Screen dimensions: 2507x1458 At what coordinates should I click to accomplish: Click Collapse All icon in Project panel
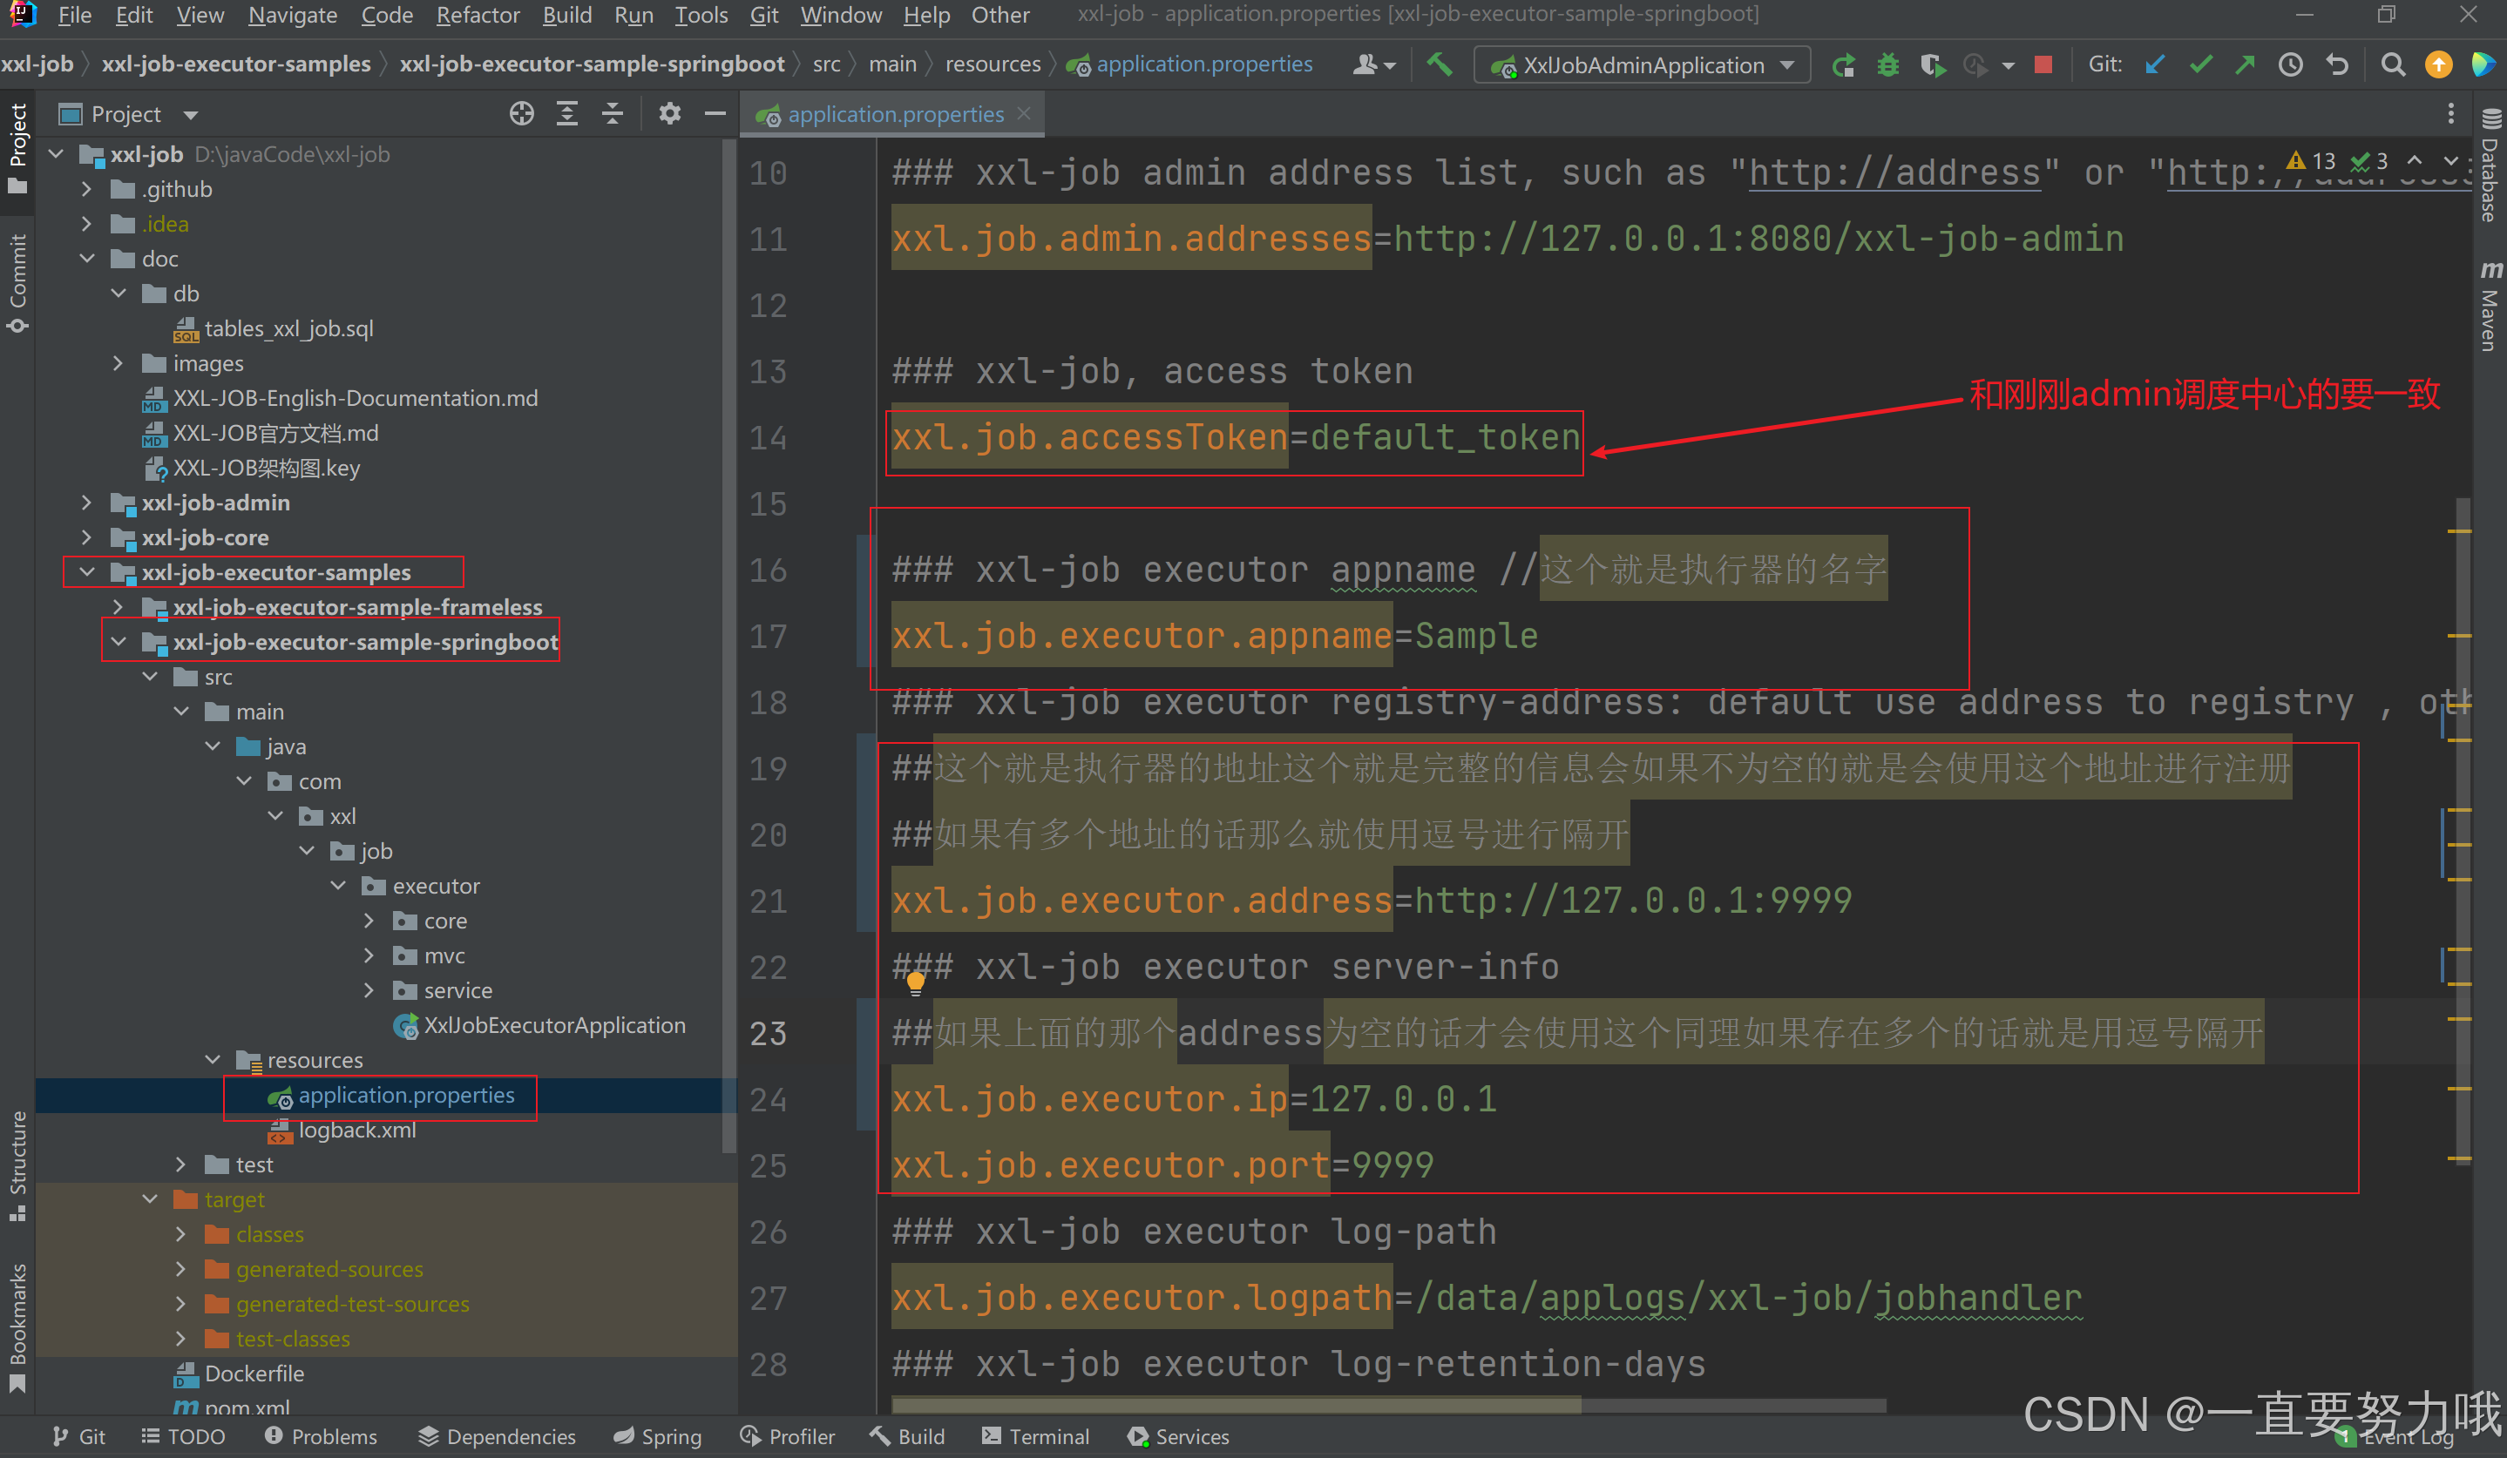point(613,114)
